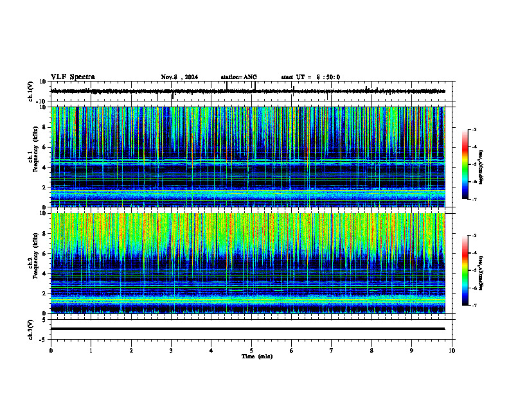This screenshot has height=393, width=509.
Task: Click the ch.1 spectrogram color bar
Action: coord(465,164)
